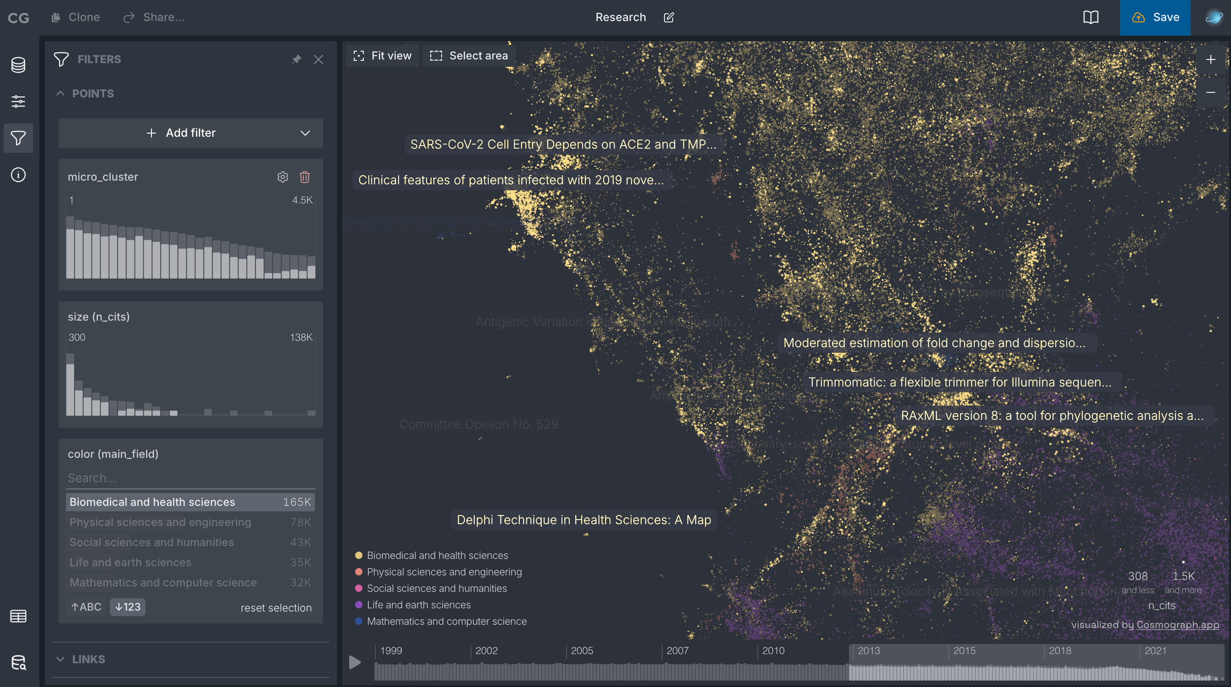Open the data sources database icon
Viewport: 1231px width, 687px height.
(18, 65)
